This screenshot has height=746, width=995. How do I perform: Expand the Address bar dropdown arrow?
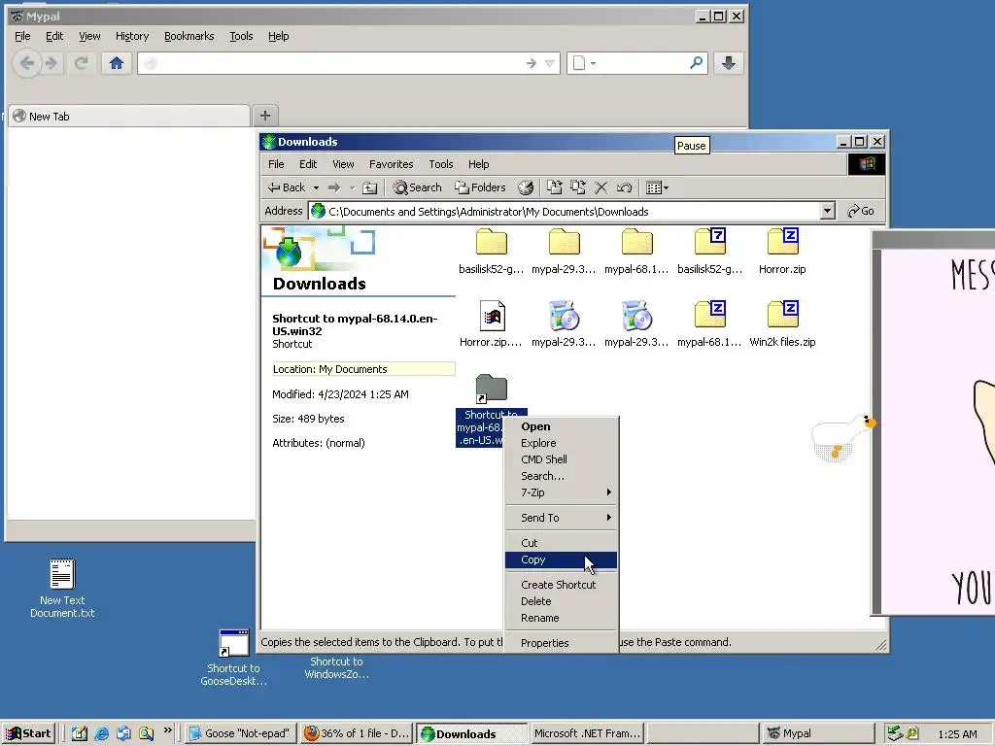(x=827, y=211)
